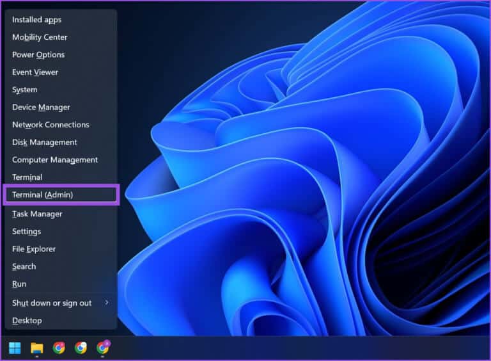Select Network Connections
Image resolution: width=491 pixels, height=361 pixels.
coord(61,125)
